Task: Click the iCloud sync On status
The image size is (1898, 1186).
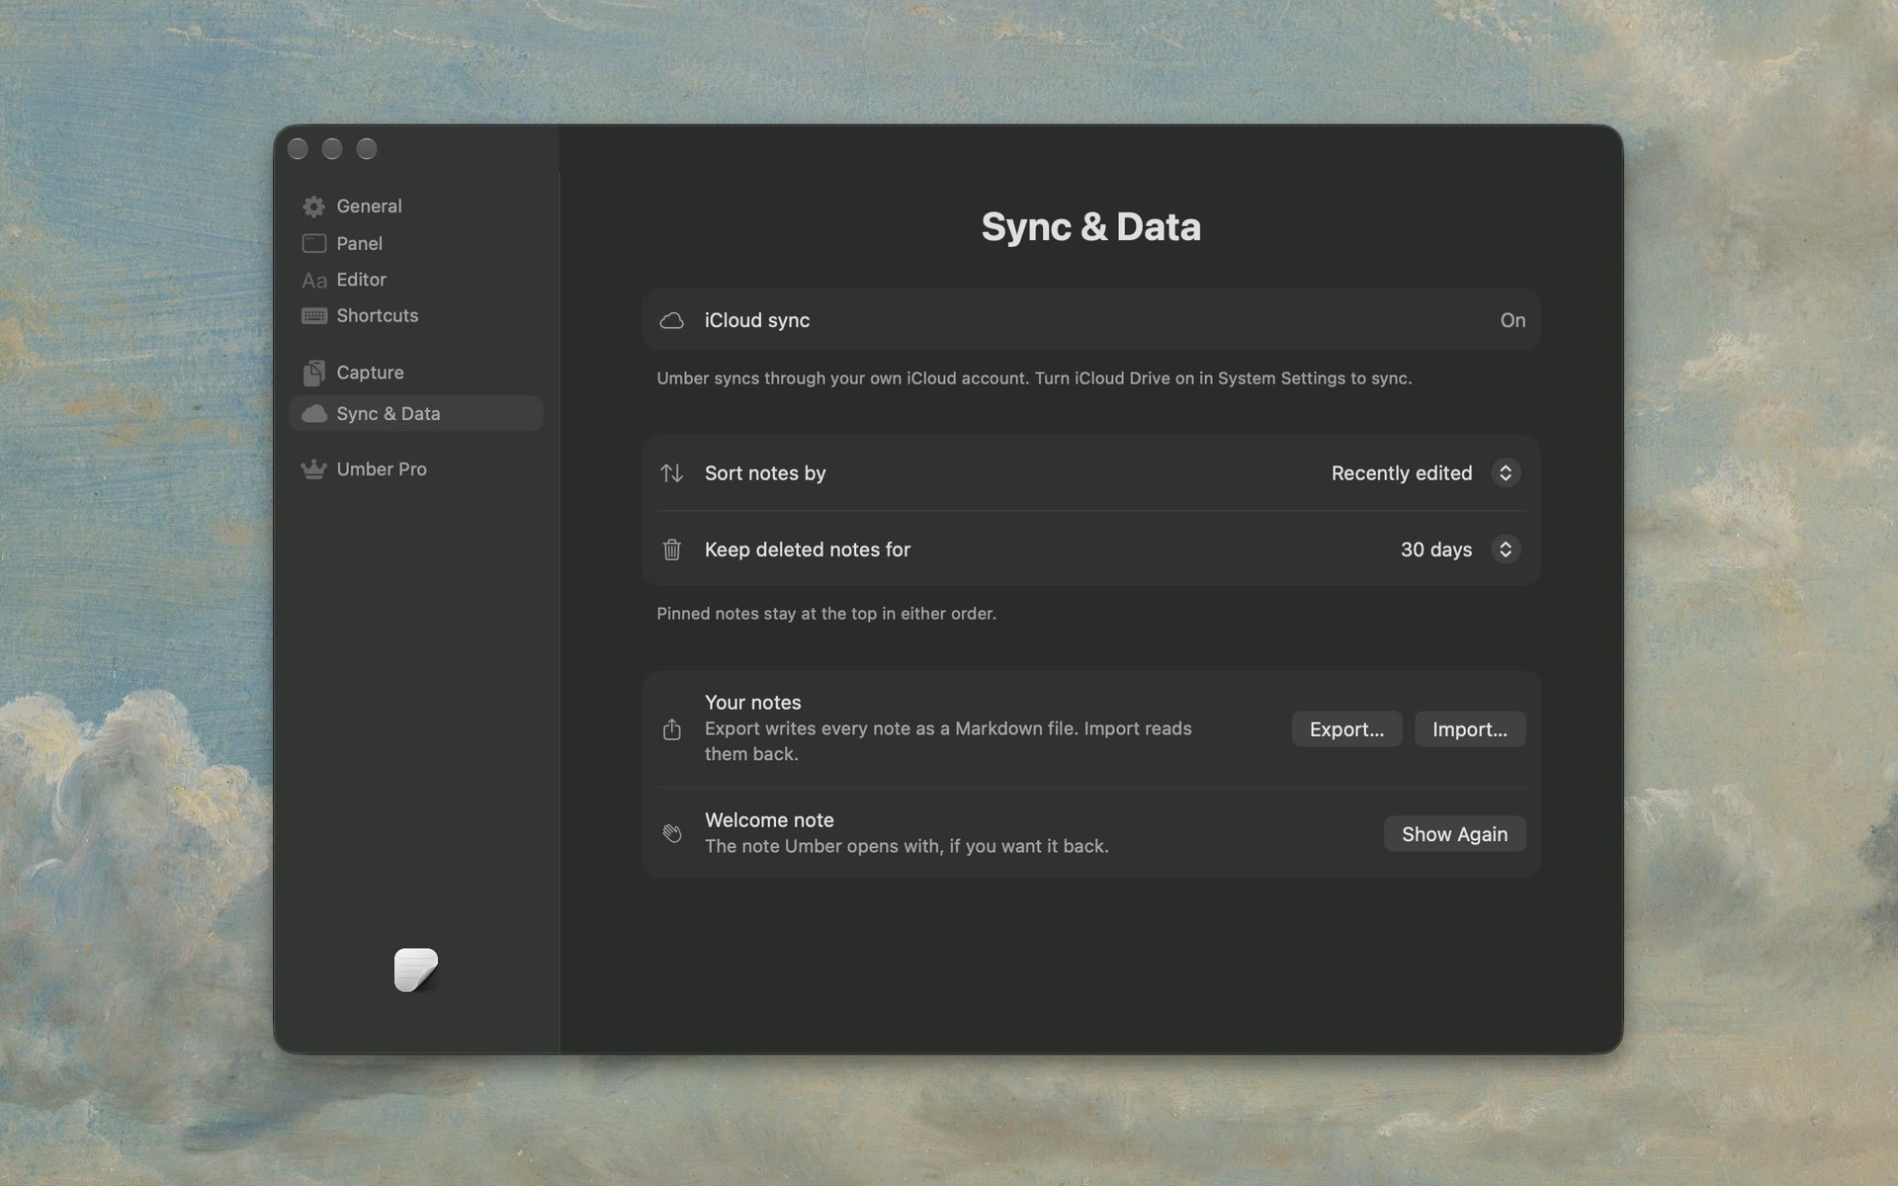Action: click(x=1512, y=320)
